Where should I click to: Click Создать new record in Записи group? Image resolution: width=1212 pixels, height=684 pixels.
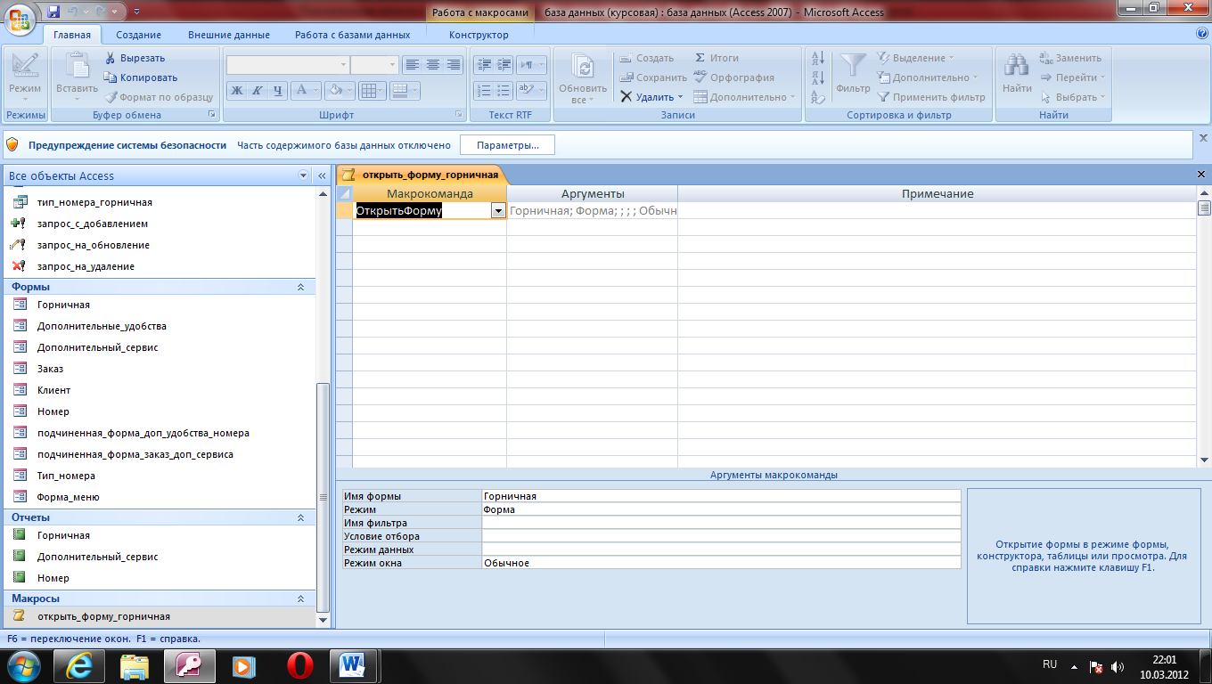647,58
